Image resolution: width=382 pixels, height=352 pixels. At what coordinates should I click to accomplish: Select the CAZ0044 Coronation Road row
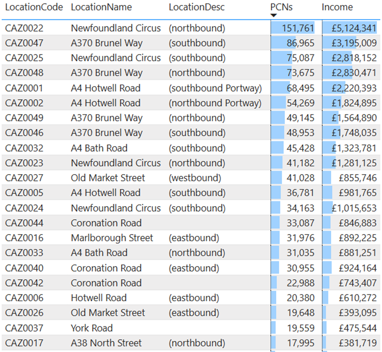pos(106,223)
